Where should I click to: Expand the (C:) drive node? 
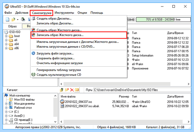pos(6,112)
